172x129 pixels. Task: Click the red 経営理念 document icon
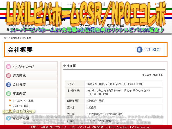click(8, 76)
